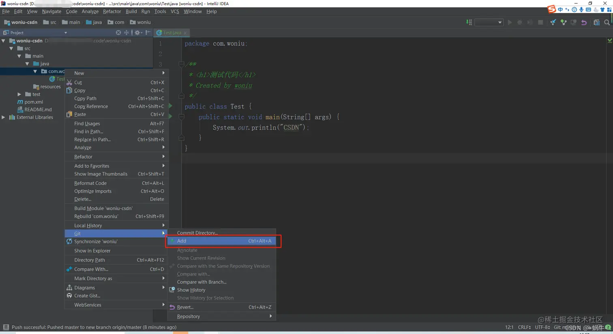The height and width of the screenshot is (334, 613).
Task: Click the Debug bug icon
Action: [520, 22]
